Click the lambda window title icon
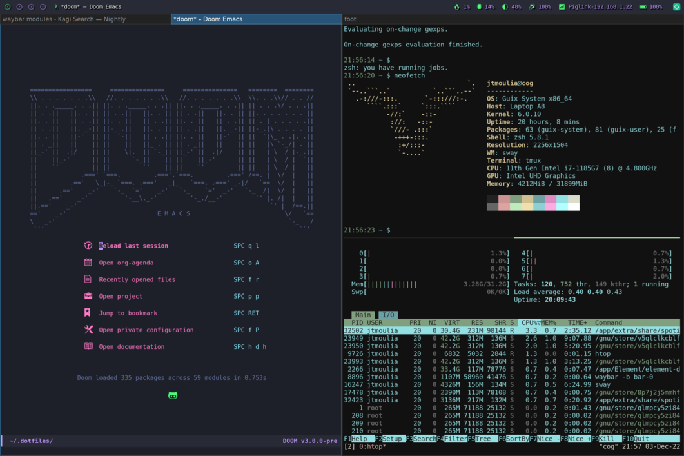The image size is (684, 456). (x=56, y=6)
